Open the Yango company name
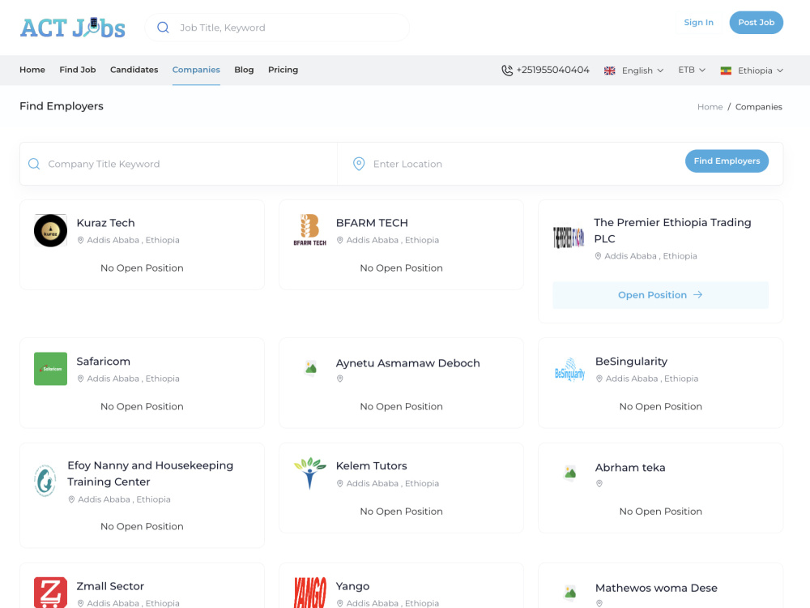Image resolution: width=810 pixels, height=608 pixels. [x=353, y=586]
